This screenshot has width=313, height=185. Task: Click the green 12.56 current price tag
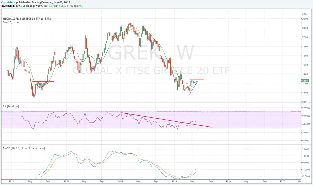(305, 81)
